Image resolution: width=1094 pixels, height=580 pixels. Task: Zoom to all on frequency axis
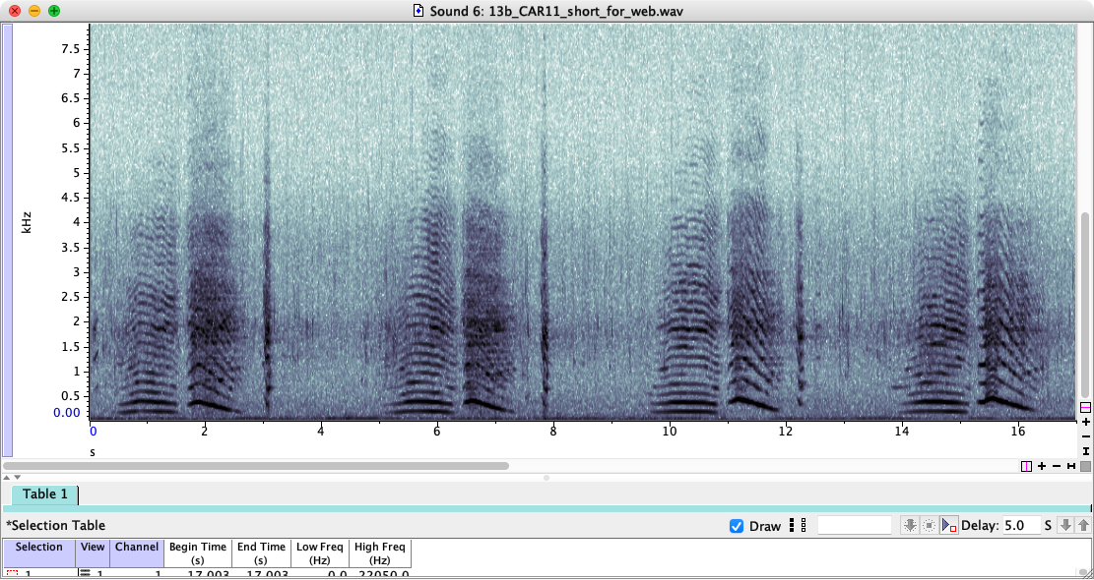1085,451
